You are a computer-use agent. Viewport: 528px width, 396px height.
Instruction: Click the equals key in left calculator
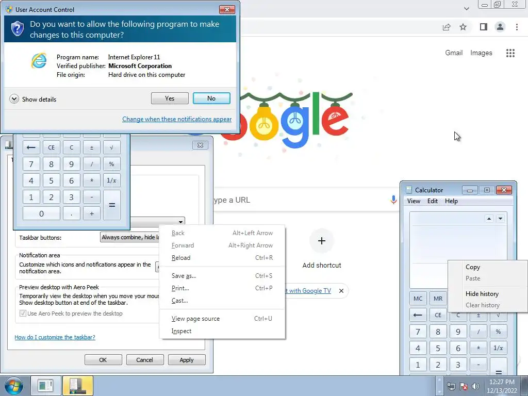point(112,205)
